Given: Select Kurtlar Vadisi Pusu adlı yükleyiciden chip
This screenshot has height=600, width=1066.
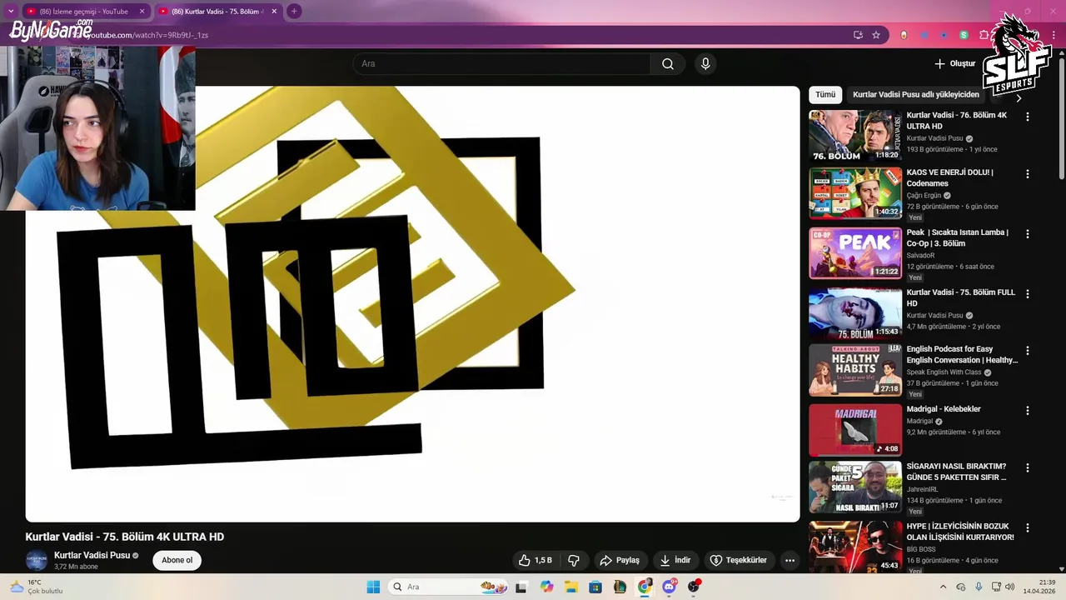Looking at the screenshot, I should coord(916,95).
